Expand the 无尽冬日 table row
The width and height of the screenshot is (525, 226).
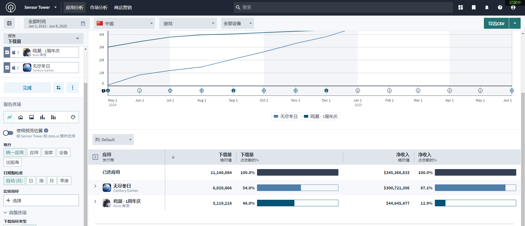95,186
